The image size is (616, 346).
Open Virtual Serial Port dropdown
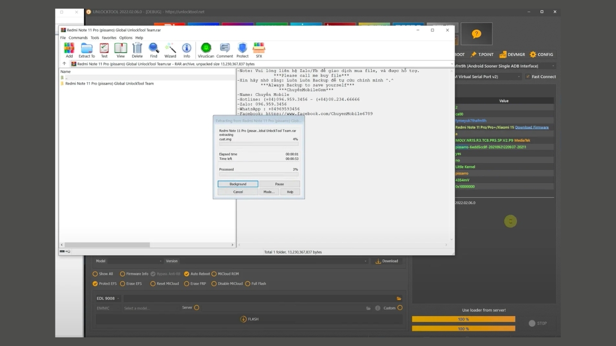point(487,76)
